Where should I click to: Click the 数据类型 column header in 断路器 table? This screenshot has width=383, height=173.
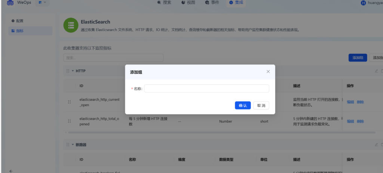tap(226, 160)
